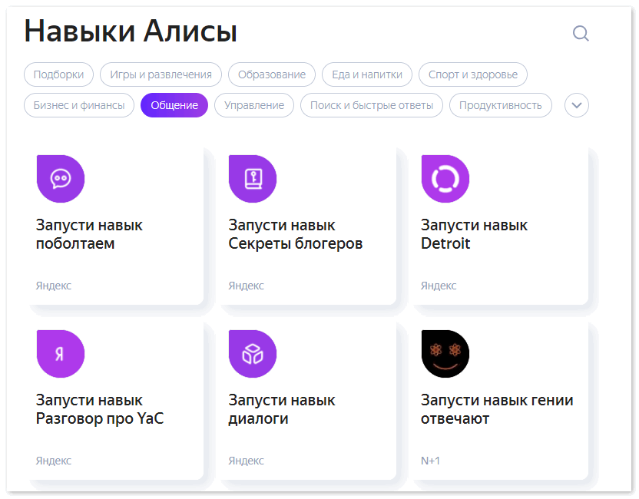Click the chat bubble icon for поболтаем skill

[x=61, y=179]
